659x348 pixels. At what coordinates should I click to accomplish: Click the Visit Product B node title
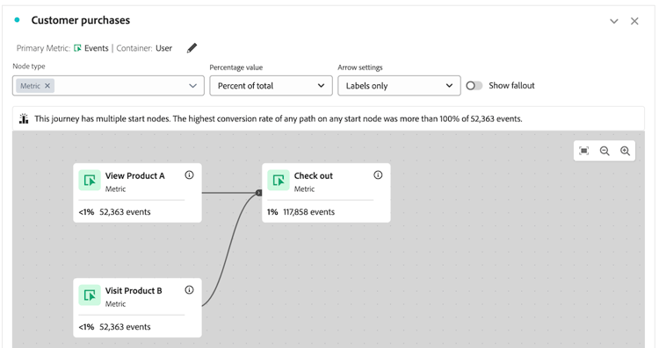[x=134, y=290]
